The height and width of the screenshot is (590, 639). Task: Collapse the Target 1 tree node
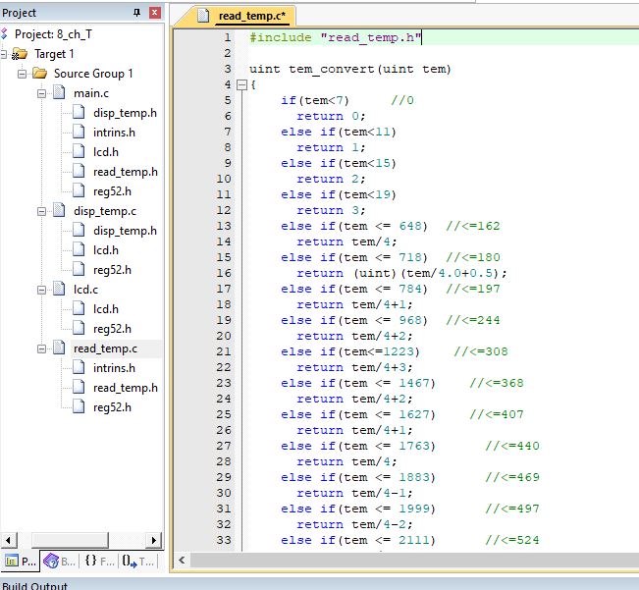point(3,54)
